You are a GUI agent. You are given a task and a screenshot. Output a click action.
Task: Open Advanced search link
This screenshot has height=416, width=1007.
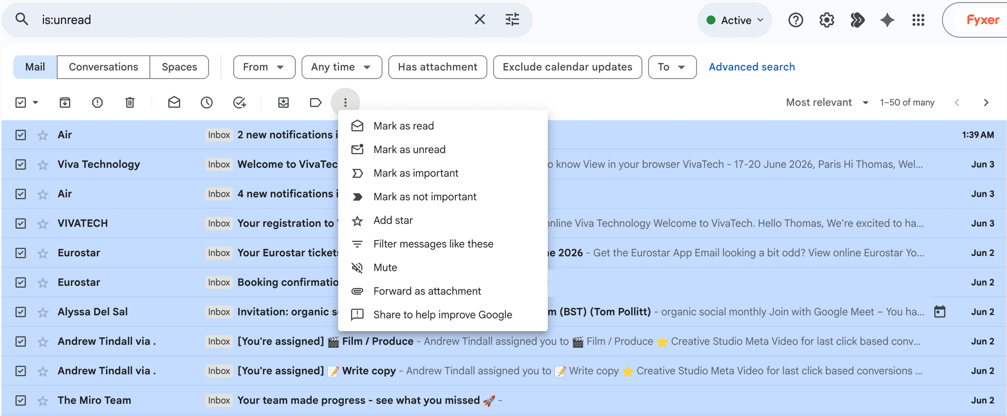pos(751,67)
